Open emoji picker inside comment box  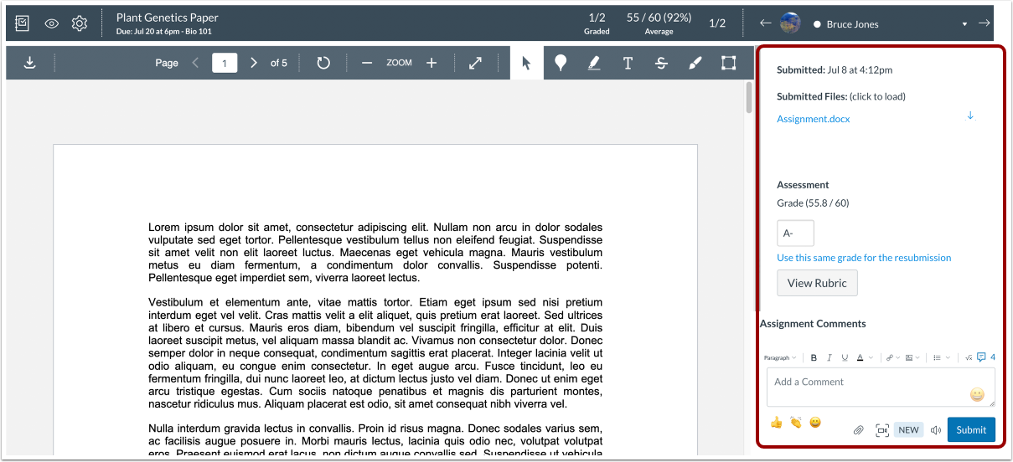(x=976, y=394)
